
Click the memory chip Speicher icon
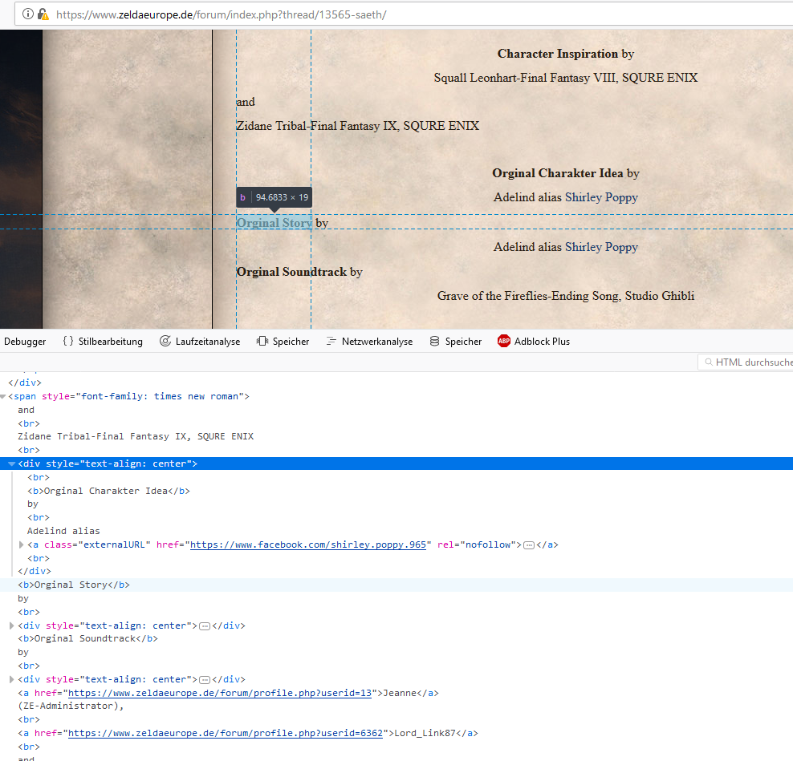[x=262, y=342]
